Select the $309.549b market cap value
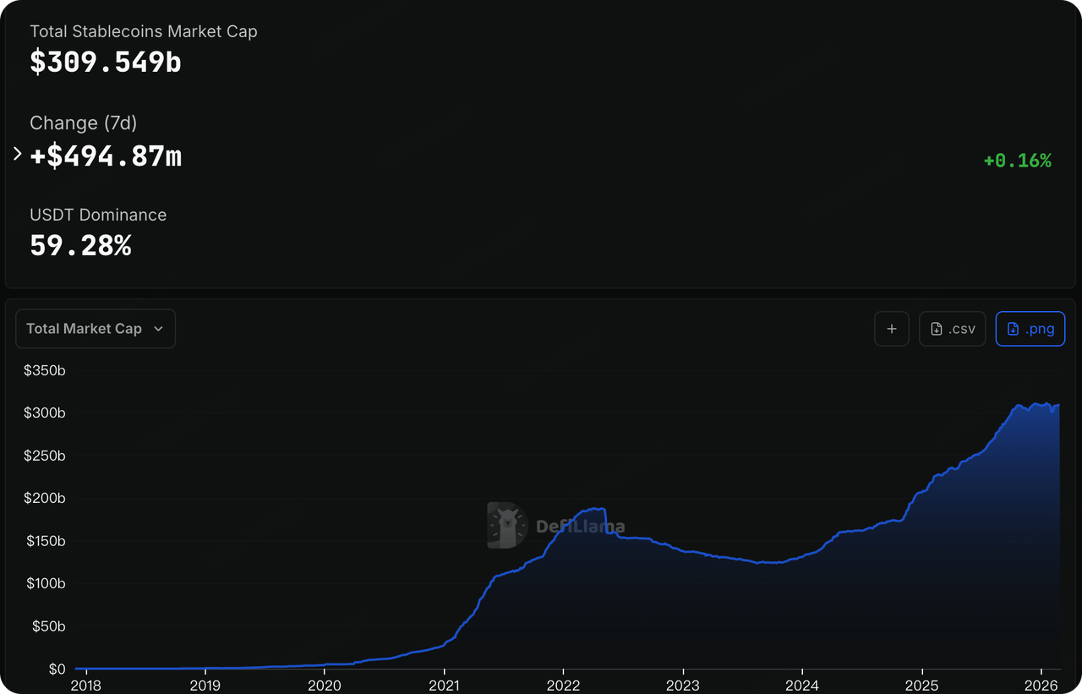This screenshot has width=1082, height=694. (106, 63)
